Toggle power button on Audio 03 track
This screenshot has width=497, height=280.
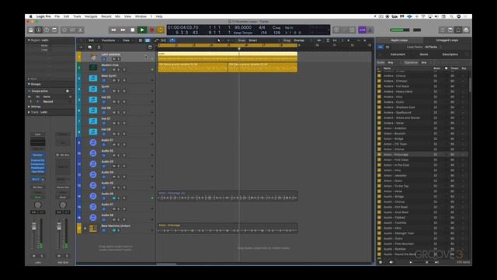(x=103, y=166)
